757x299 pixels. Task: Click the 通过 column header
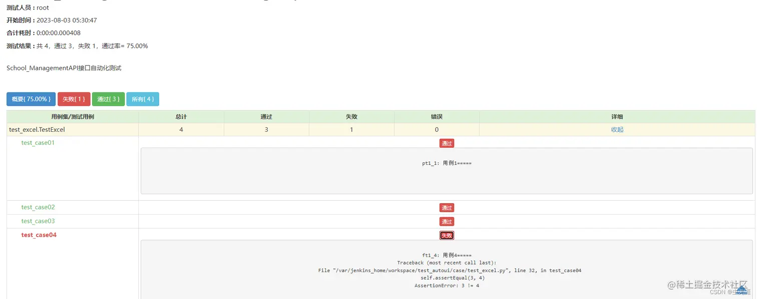tap(266, 117)
